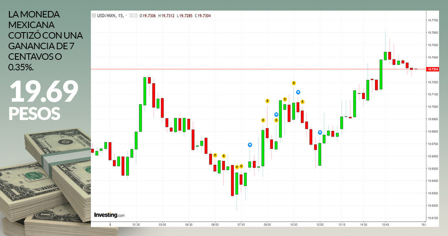Open dropdown arrow beside USD/MXN, 15
This screenshot has height=236, width=448.
pos(127,15)
